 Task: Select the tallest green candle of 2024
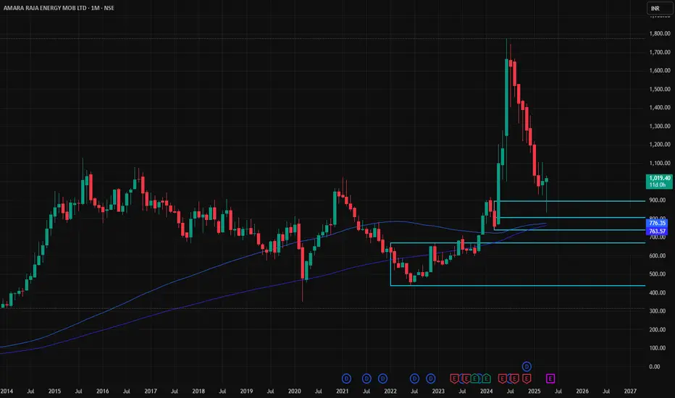click(506, 97)
